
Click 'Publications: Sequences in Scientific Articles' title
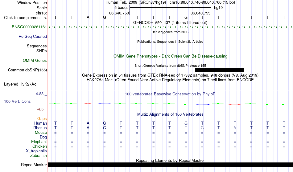(x=170, y=42)
